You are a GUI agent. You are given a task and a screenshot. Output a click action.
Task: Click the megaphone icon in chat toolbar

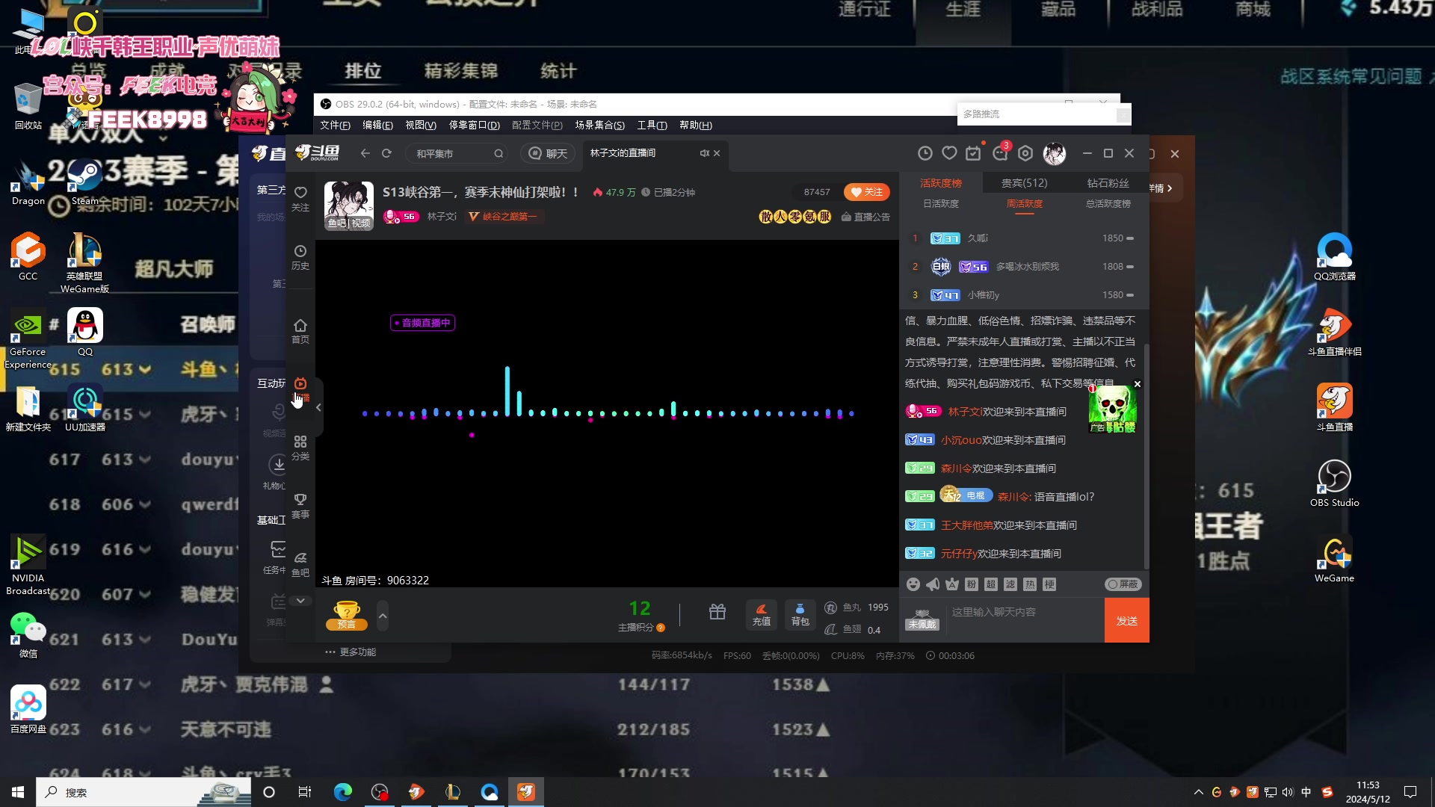(933, 584)
